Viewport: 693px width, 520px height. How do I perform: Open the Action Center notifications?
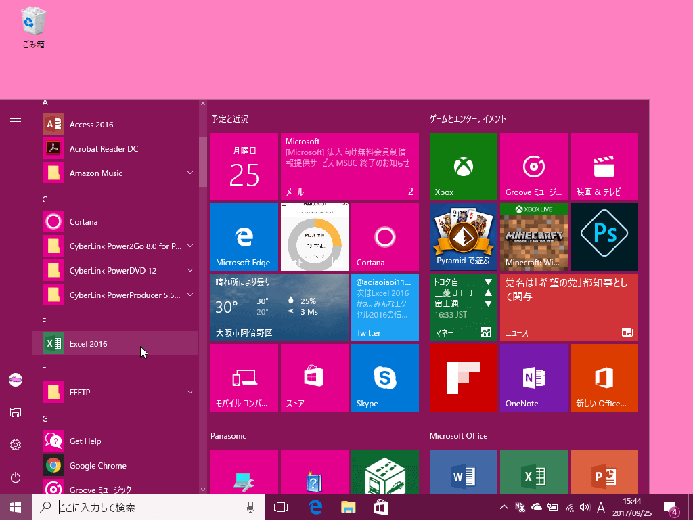(x=671, y=508)
